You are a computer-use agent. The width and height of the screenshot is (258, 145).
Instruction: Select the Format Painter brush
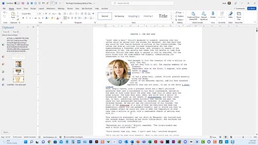pos(18,19)
